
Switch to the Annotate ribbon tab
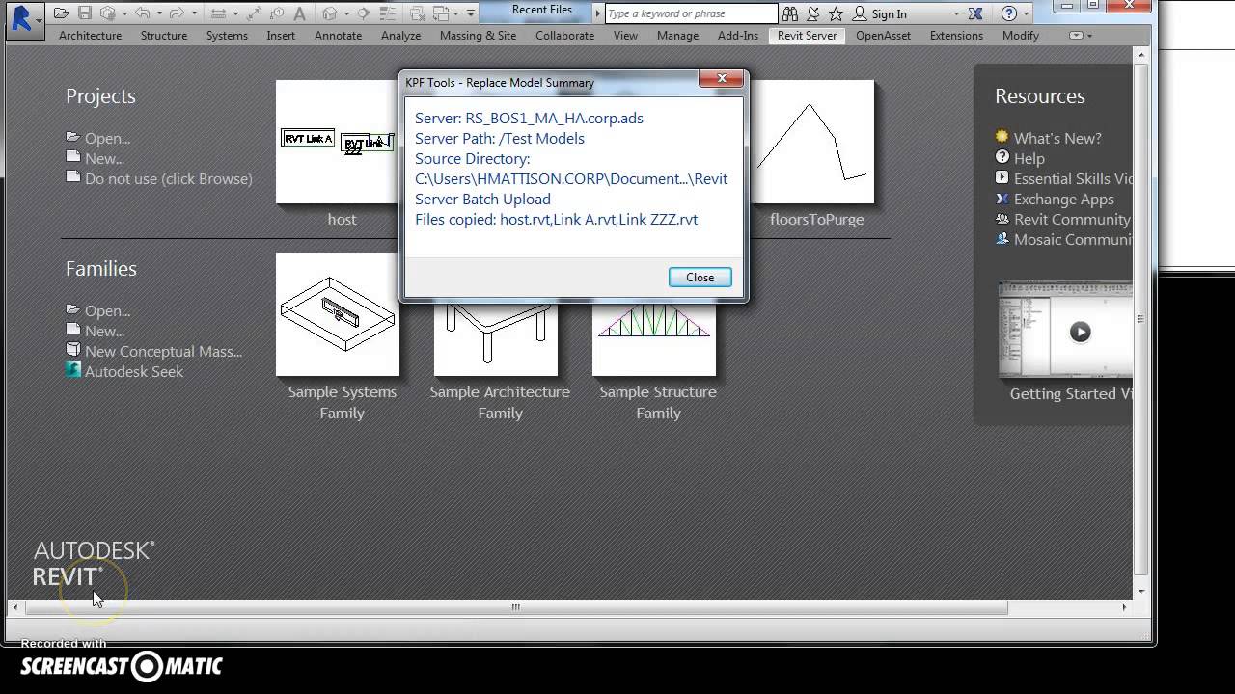(x=339, y=36)
